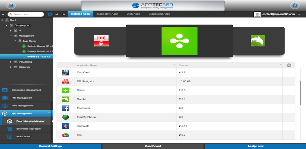Screen dimensions: 306x149
Task: Expand the Verwaltung group node
Action: pos(11,62)
